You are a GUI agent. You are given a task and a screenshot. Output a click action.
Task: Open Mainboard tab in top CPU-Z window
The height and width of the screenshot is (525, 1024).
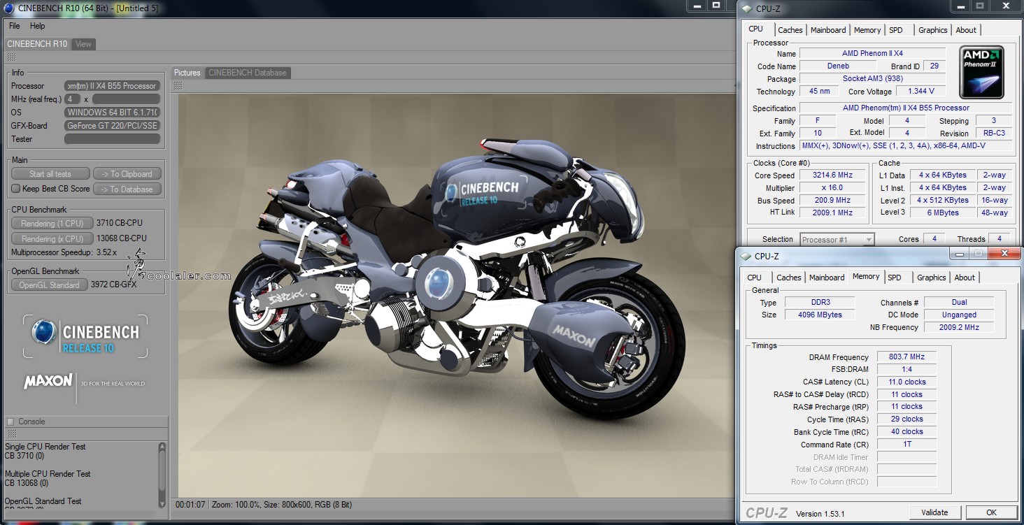click(828, 30)
